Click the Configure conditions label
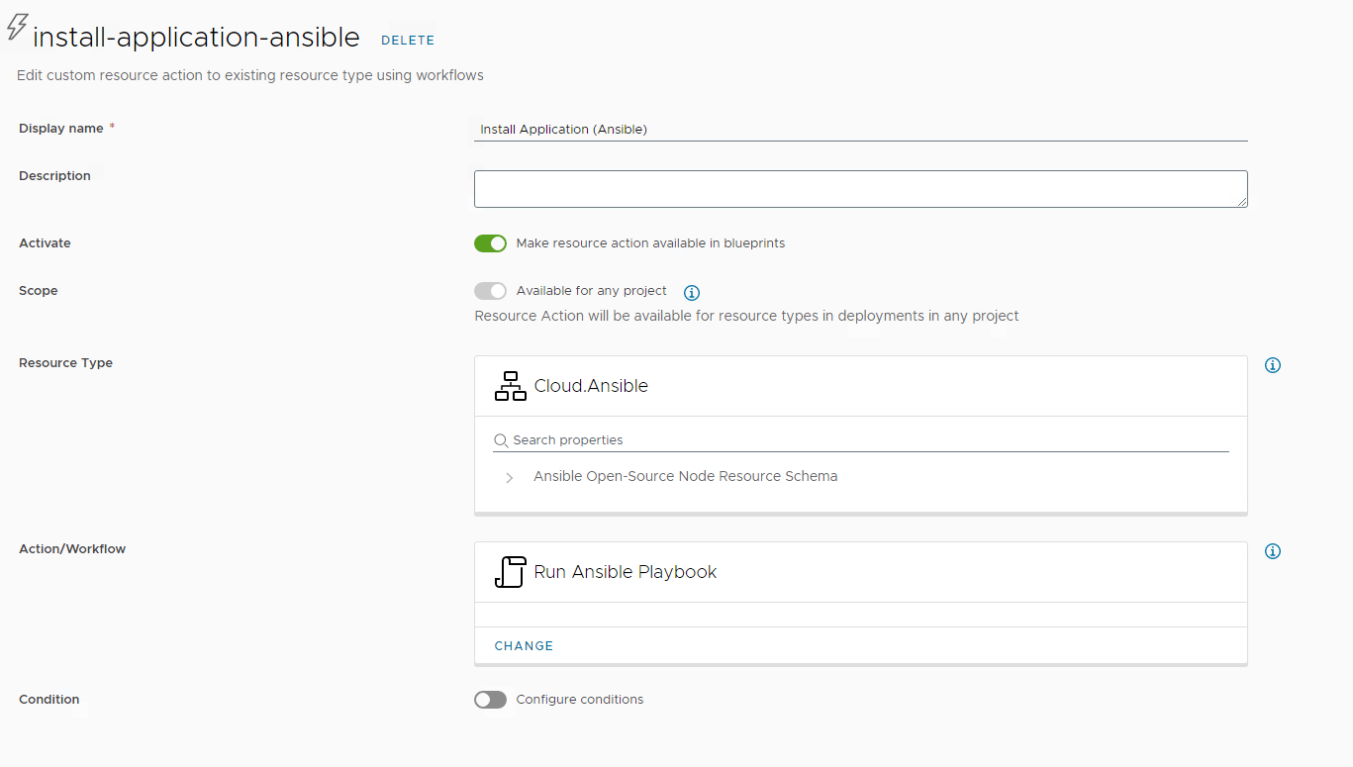 click(x=580, y=700)
